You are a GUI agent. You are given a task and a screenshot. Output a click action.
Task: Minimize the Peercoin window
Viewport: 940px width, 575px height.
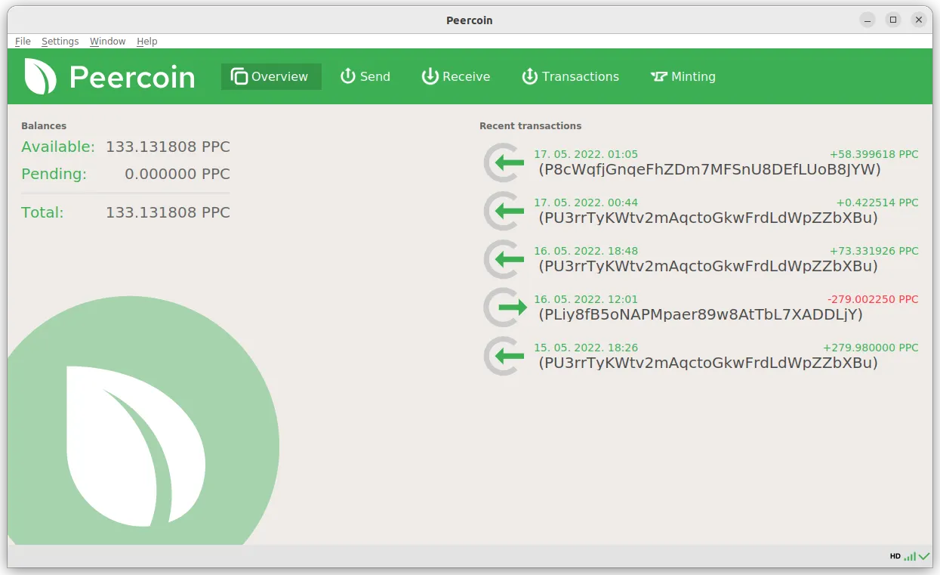(x=868, y=20)
